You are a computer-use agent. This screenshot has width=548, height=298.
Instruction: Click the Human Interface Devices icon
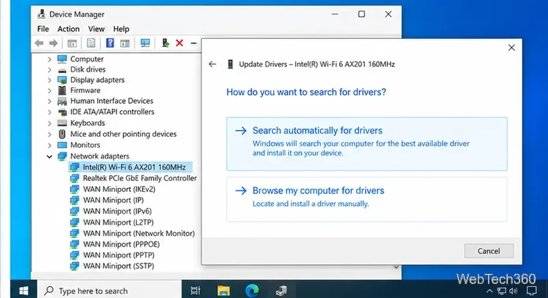tap(62, 101)
